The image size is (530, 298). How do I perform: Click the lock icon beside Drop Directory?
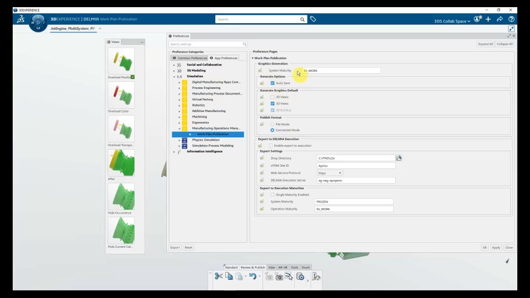262,158
